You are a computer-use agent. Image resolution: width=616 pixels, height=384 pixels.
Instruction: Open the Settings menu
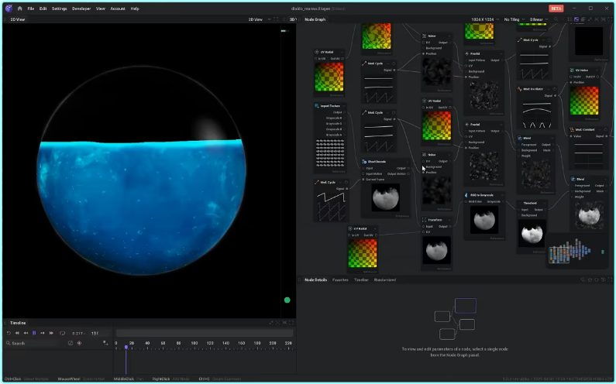pyautogui.click(x=60, y=9)
